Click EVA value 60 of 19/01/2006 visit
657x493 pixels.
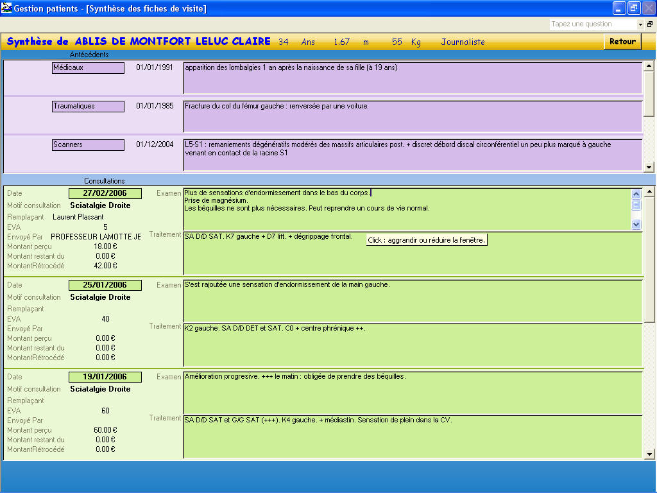click(105, 411)
